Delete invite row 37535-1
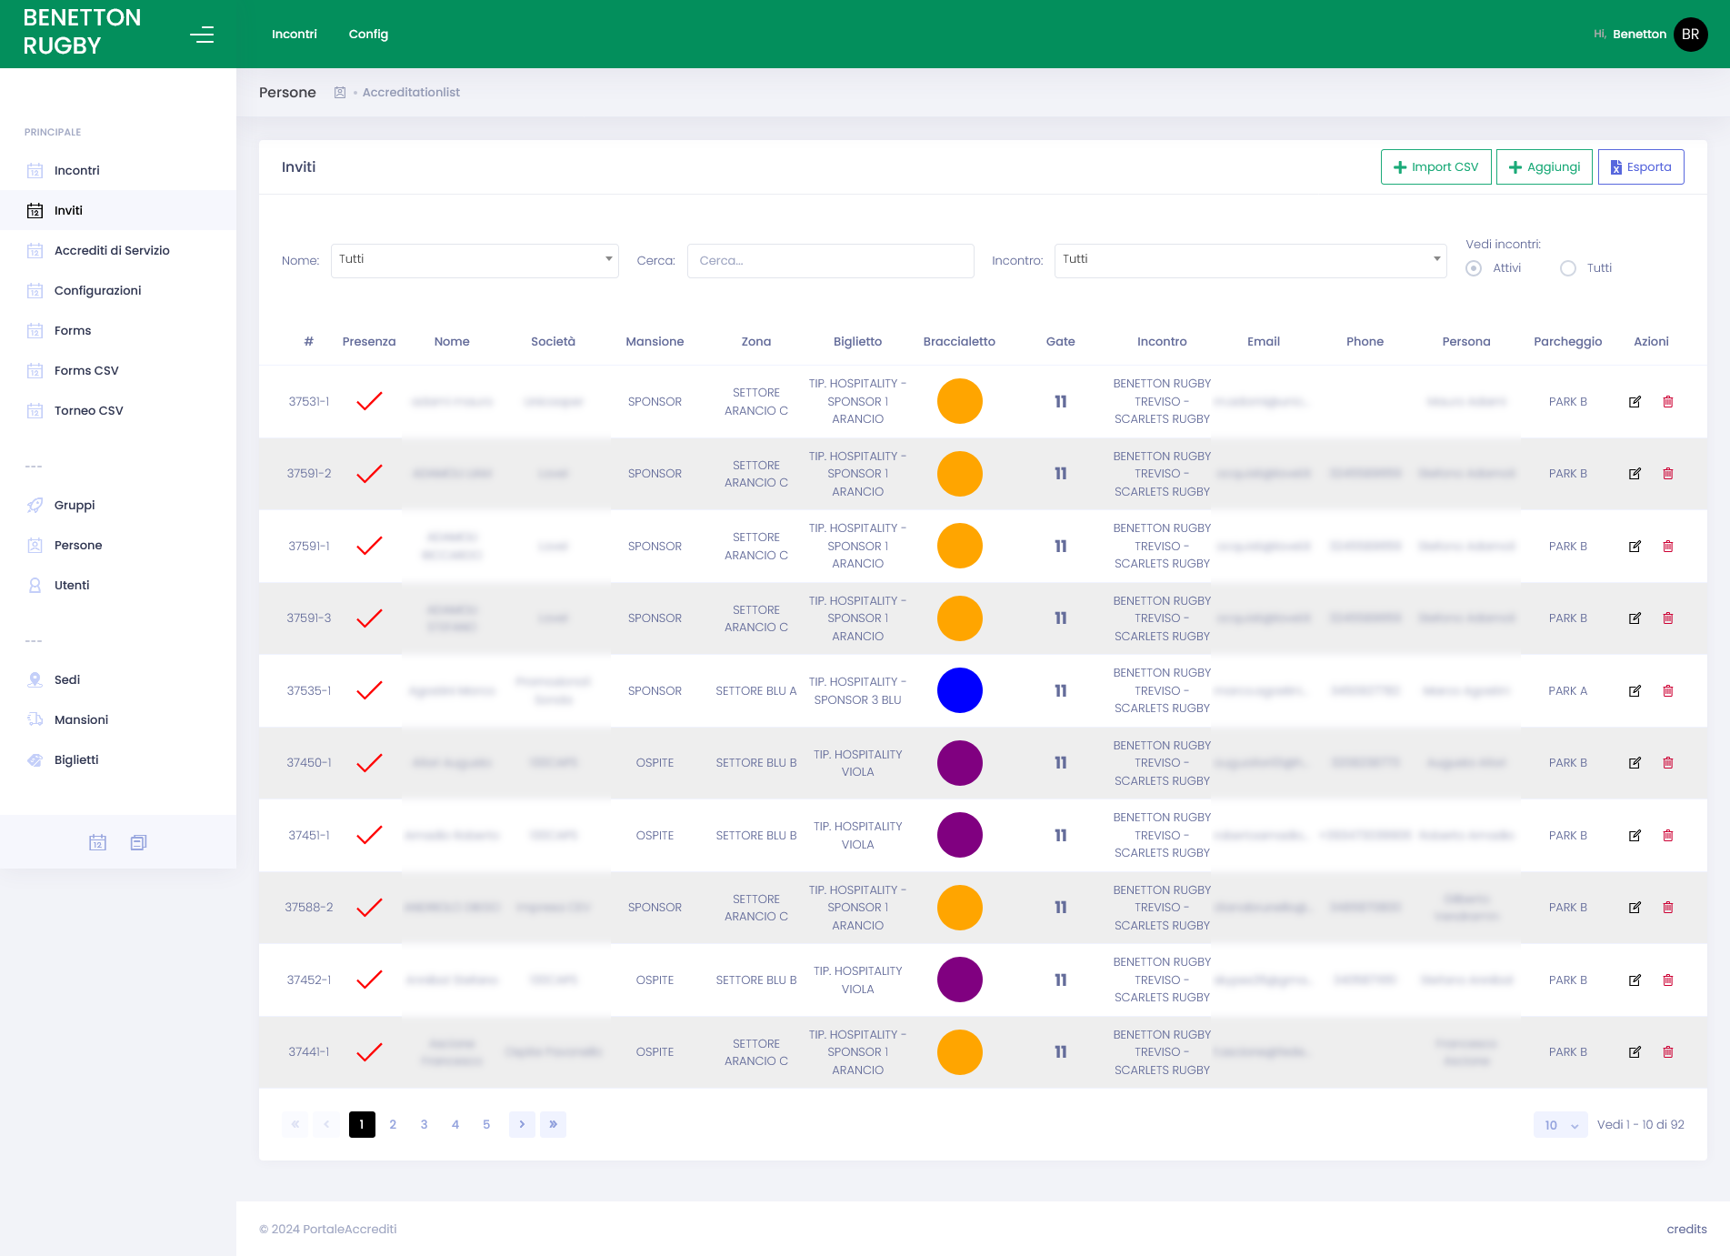Viewport: 1730px width, 1256px height. click(x=1668, y=691)
